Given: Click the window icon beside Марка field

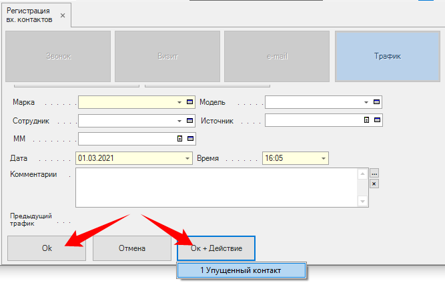Looking at the screenshot, I should coord(190,102).
